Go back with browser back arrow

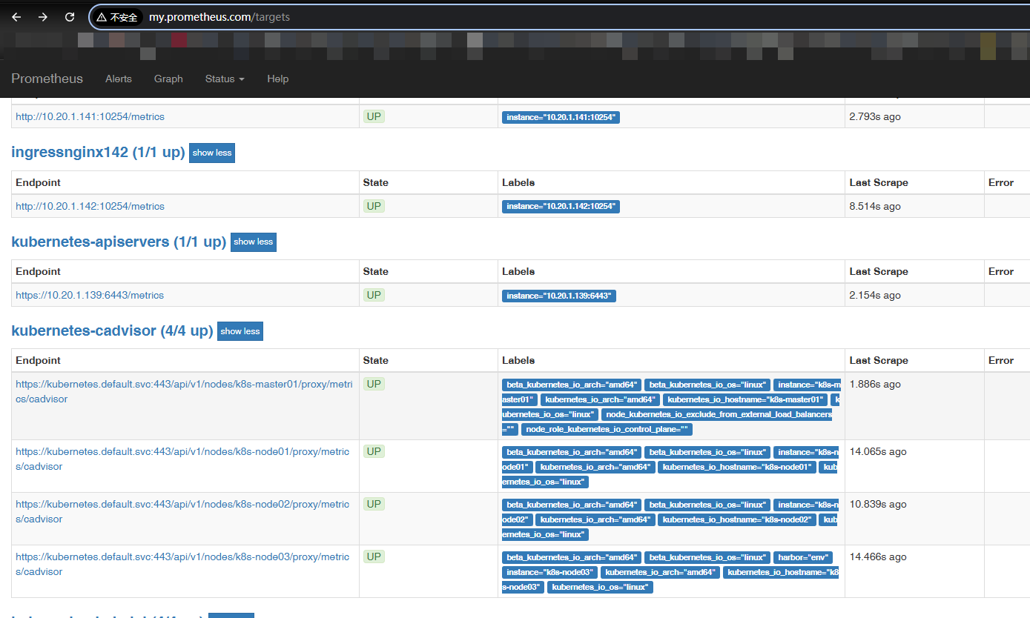(16, 17)
